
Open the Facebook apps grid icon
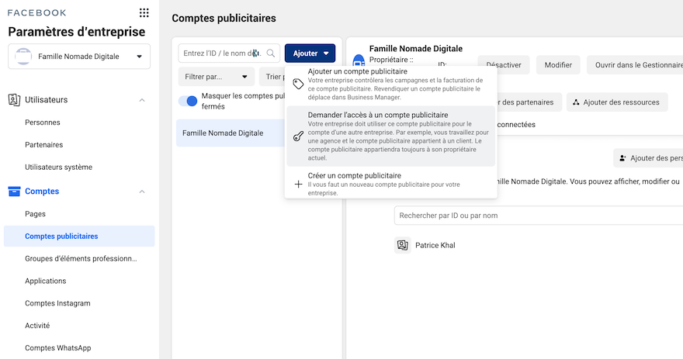click(x=144, y=12)
